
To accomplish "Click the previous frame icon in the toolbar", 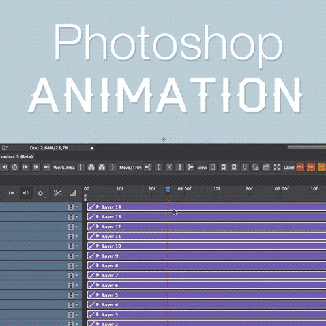I will tap(5, 167).
